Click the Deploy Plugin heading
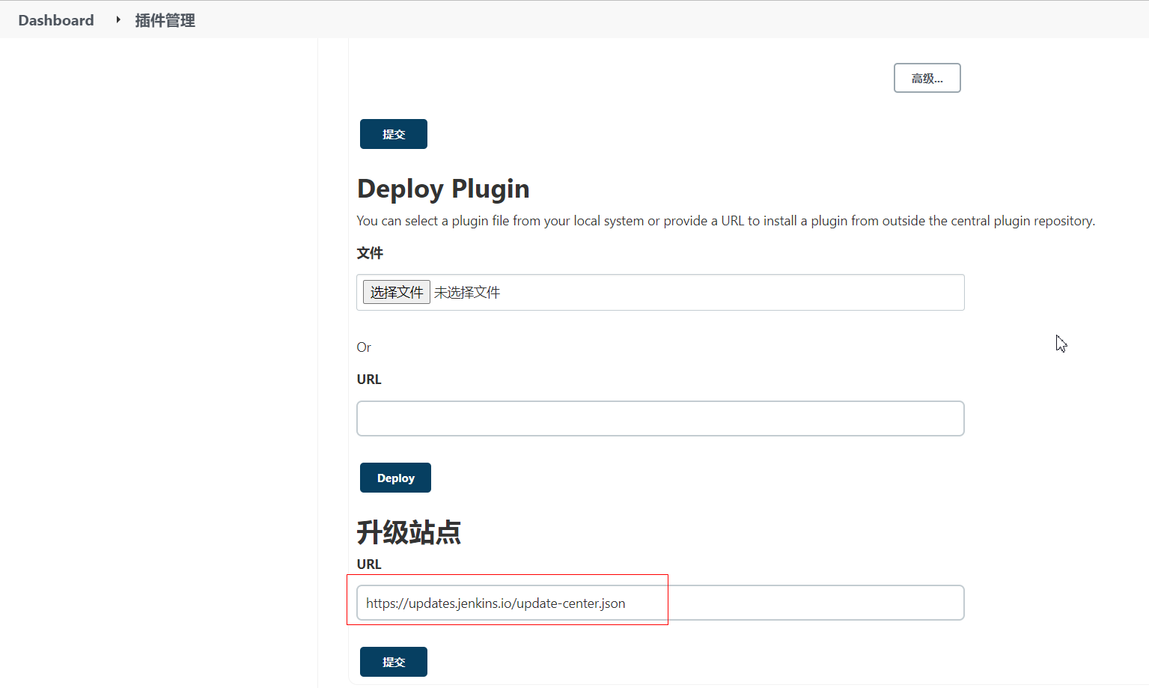The image size is (1149, 688). pos(443,189)
